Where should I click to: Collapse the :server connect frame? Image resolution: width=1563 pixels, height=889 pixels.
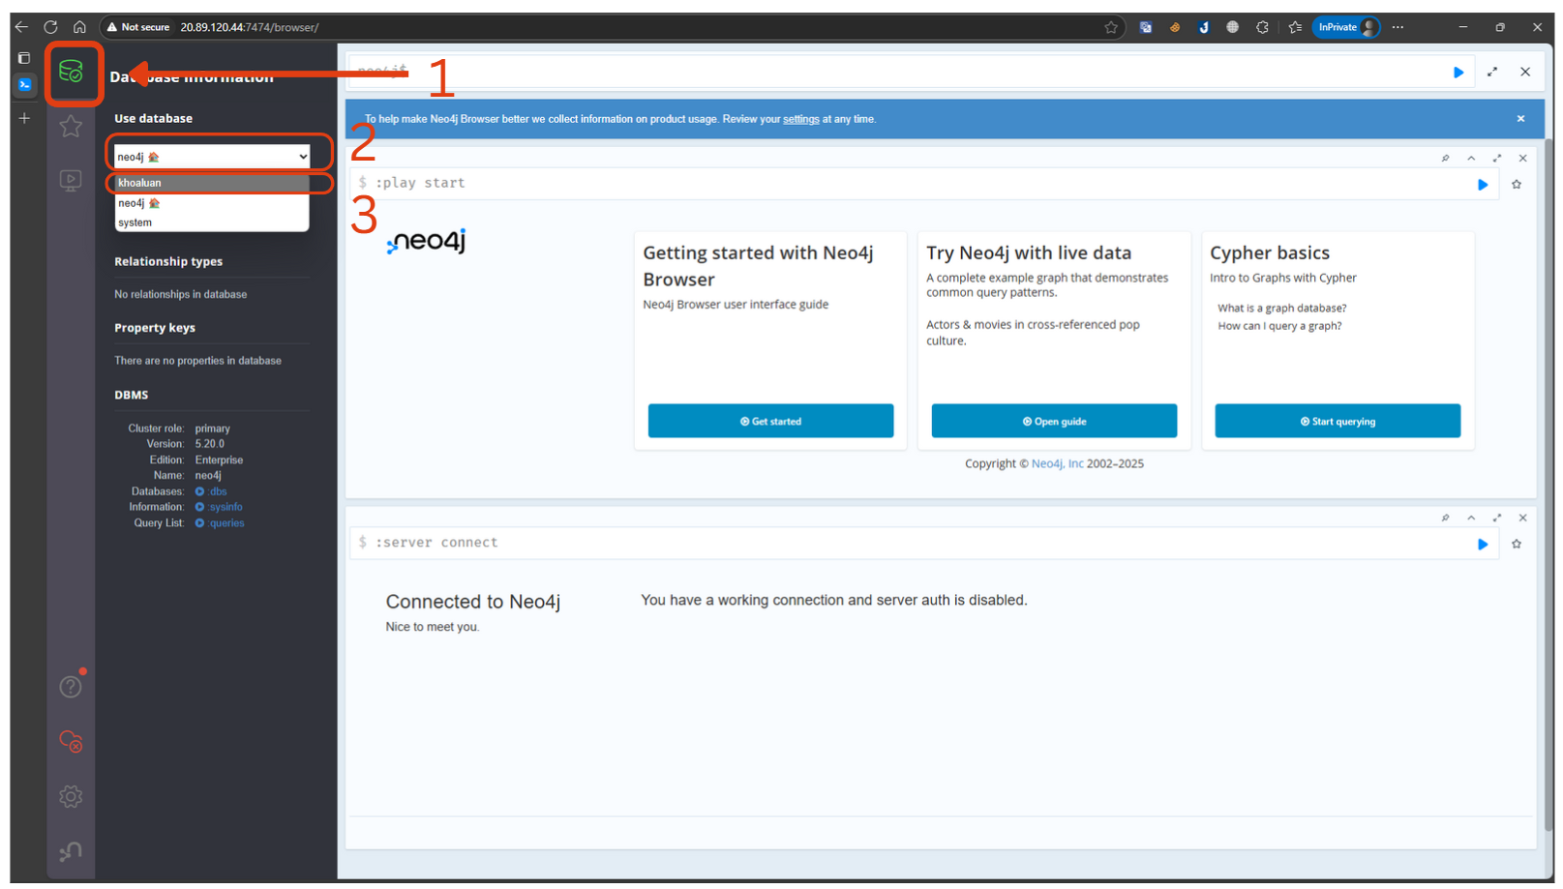coord(1471,518)
